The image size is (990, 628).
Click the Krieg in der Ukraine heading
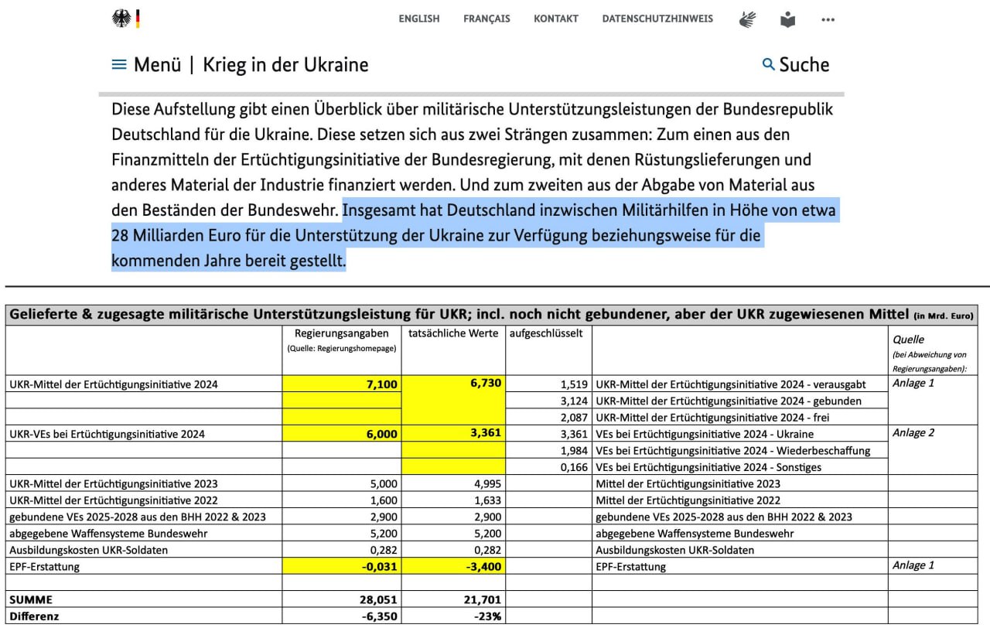coord(285,65)
